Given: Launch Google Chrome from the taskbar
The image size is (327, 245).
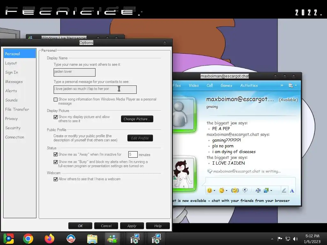Looking at the screenshot, I should click(x=28, y=239).
